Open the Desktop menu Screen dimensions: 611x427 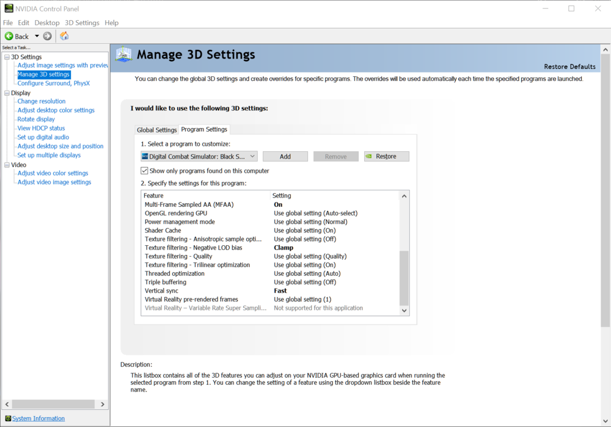click(46, 22)
